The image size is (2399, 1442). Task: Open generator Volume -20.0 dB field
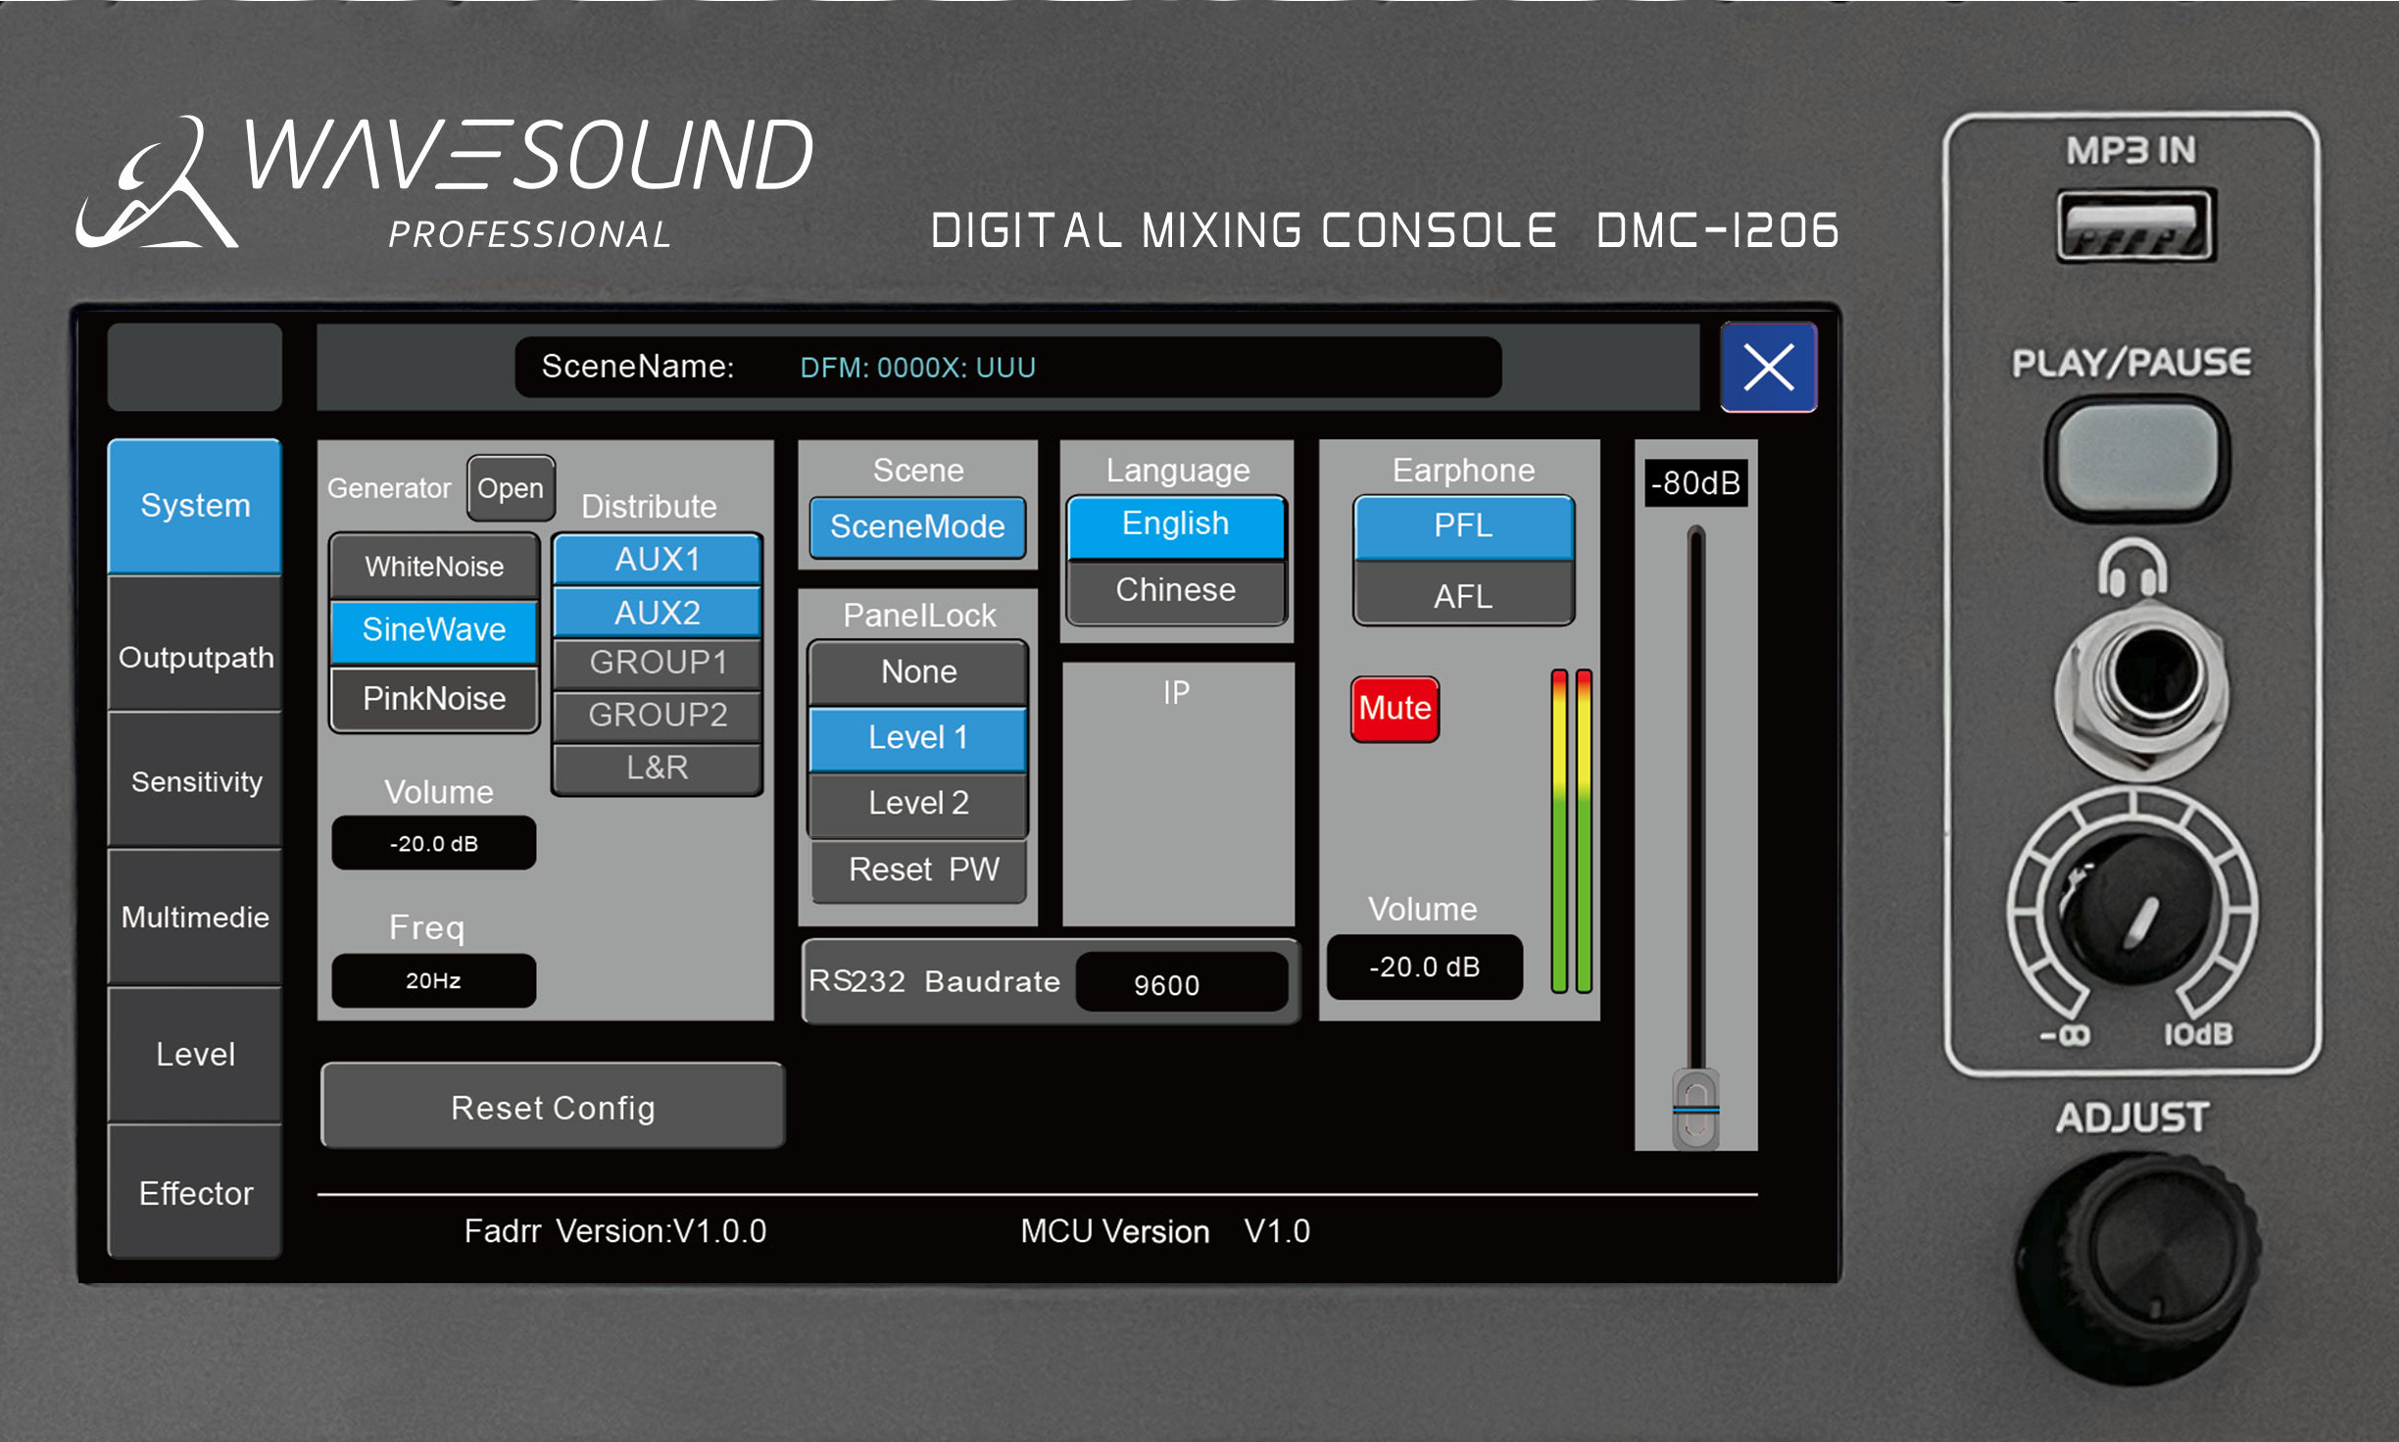(x=433, y=843)
